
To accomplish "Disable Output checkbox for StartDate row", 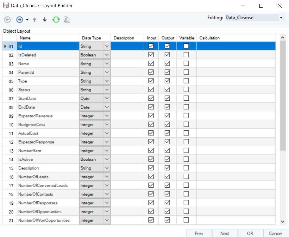I will click(167, 98).
